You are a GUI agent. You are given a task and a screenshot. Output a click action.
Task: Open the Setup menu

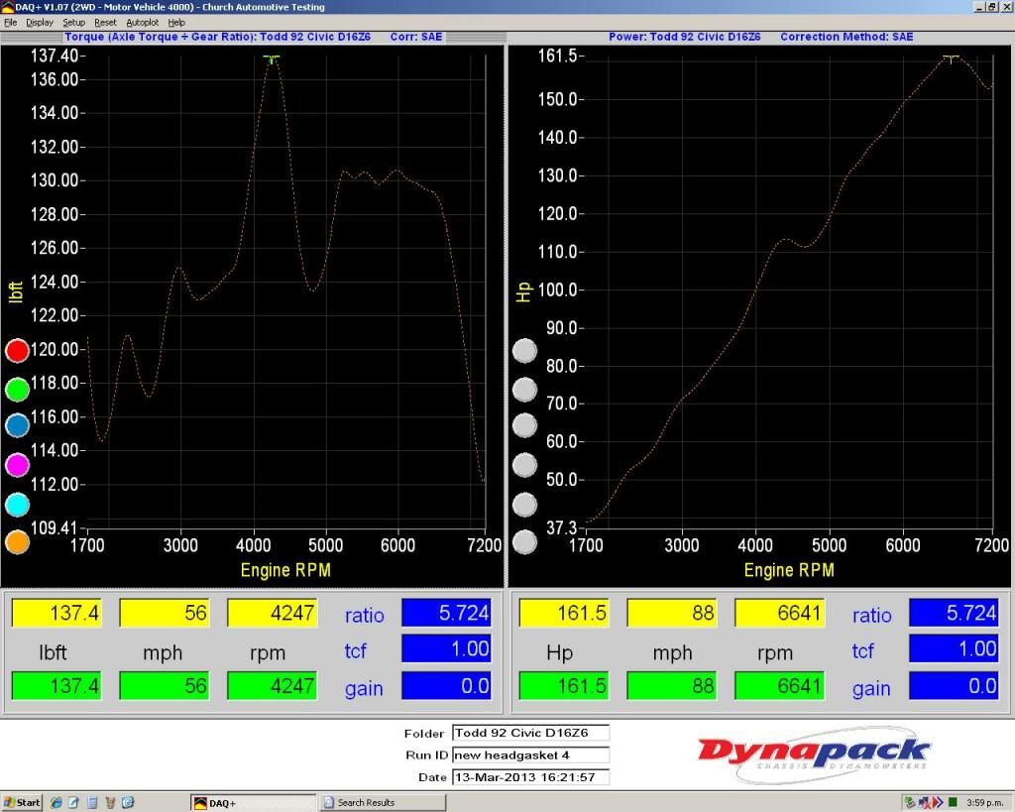coord(74,22)
